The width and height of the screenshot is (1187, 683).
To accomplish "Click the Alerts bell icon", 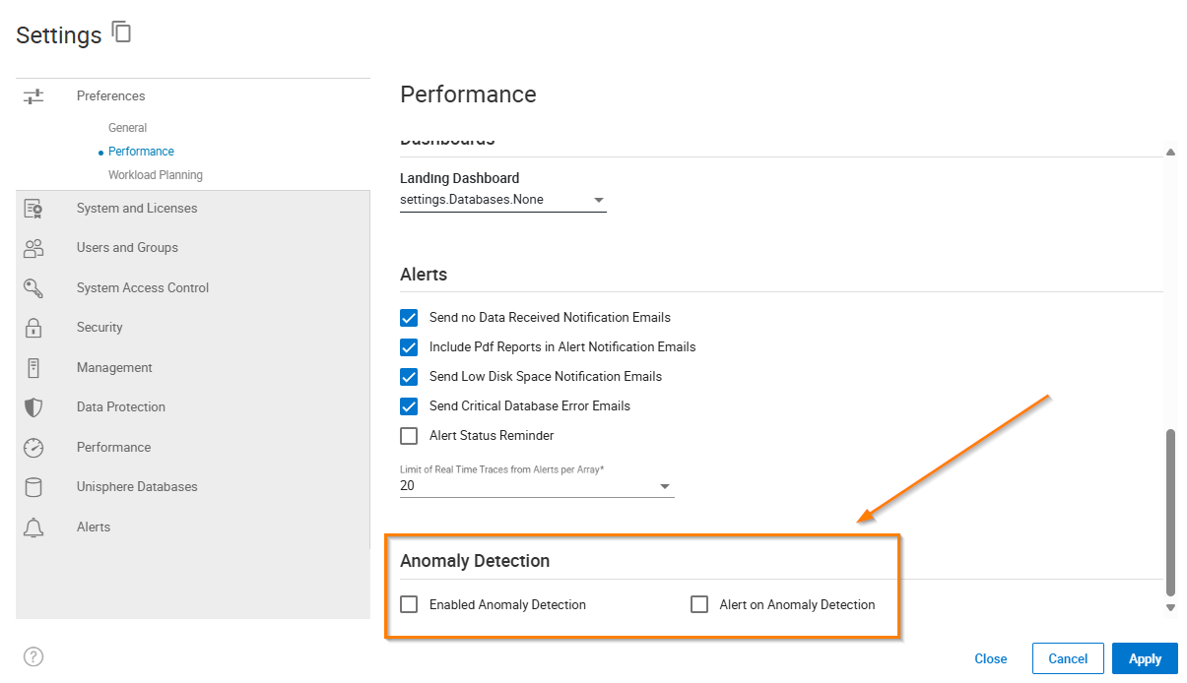I will coord(33,527).
